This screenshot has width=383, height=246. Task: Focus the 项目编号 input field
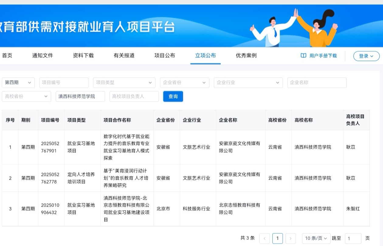click(x=64, y=83)
